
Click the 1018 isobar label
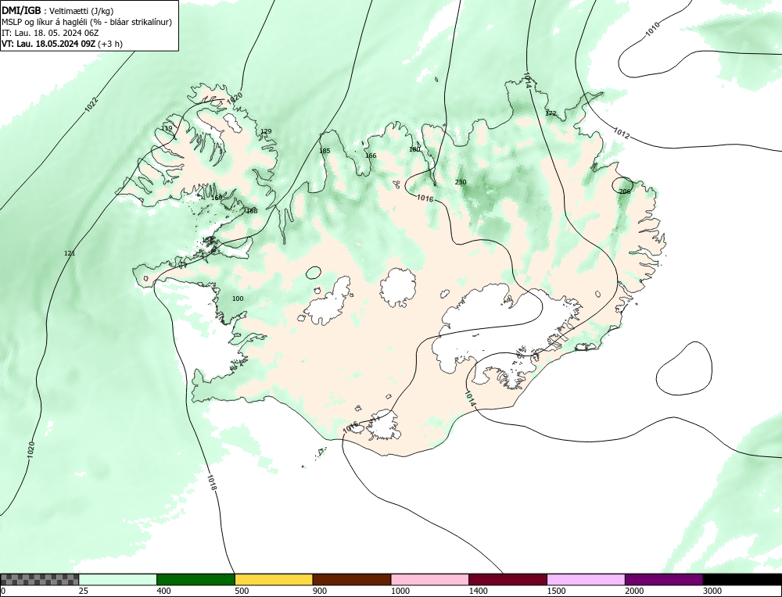[211, 484]
